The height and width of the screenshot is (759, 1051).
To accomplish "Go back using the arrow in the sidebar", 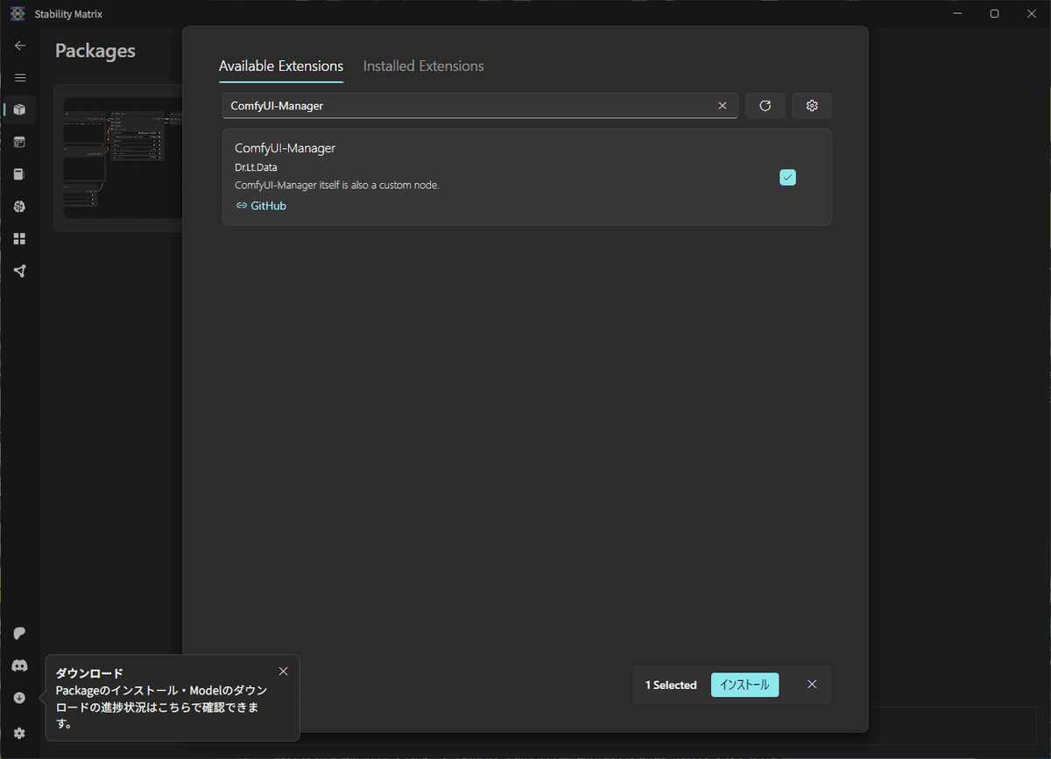I will [x=19, y=46].
